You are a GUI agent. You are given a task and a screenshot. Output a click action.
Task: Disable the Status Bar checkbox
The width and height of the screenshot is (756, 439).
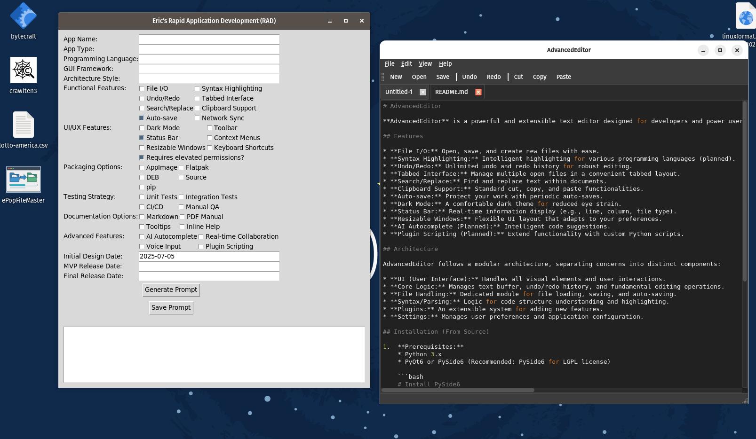click(x=142, y=138)
